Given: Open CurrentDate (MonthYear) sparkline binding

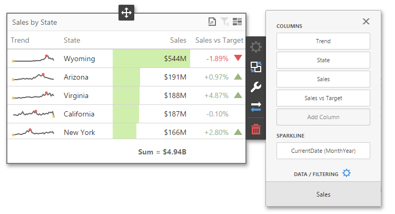Looking at the screenshot, I should [323, 151].
